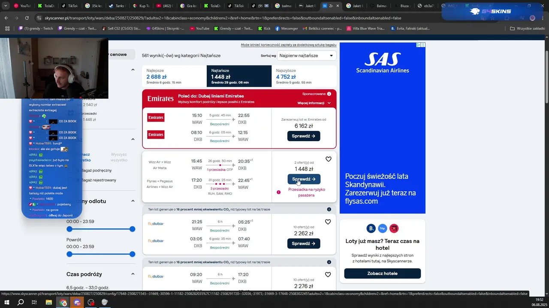Click the red hotel partner logo in hotel card
549x308 pixels.
coord(394,228)
